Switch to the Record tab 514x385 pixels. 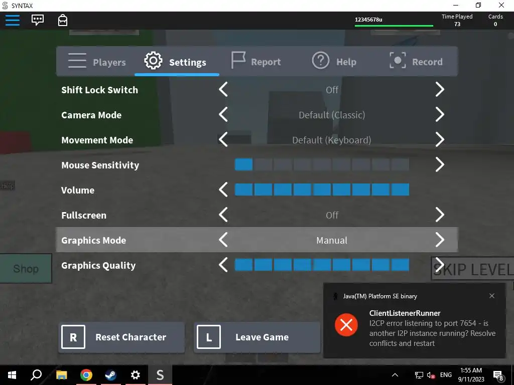pos(416,61)
